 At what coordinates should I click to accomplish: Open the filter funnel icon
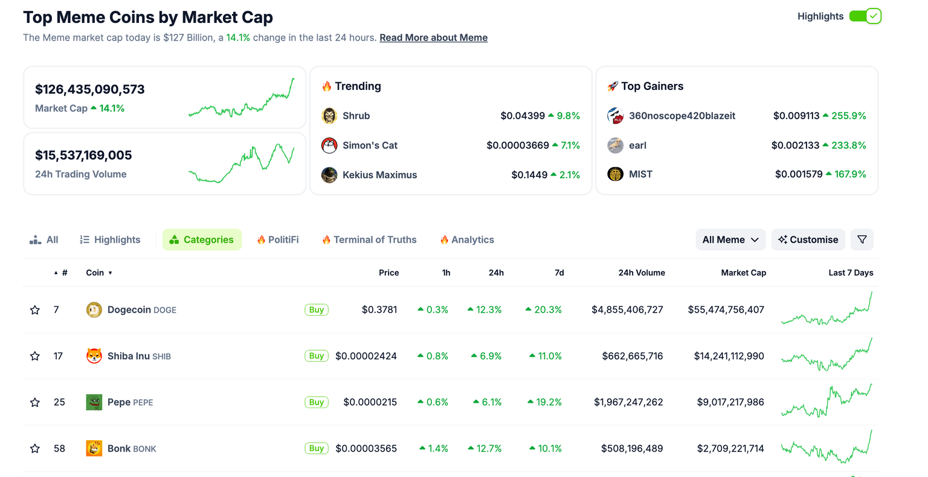click(862, 240)
